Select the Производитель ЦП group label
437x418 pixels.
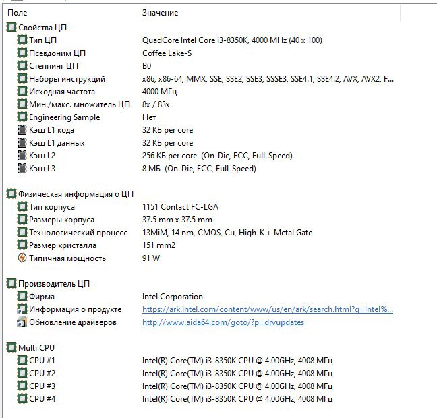54,284
